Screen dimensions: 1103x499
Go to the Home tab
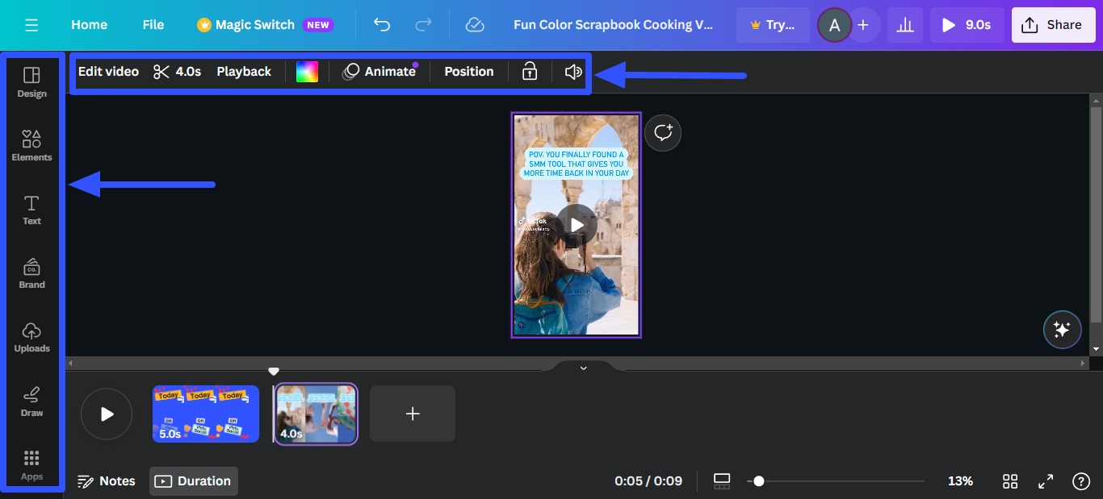[x=89, y=25]
